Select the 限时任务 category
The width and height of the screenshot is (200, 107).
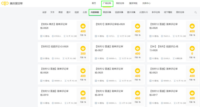(180, 12)
